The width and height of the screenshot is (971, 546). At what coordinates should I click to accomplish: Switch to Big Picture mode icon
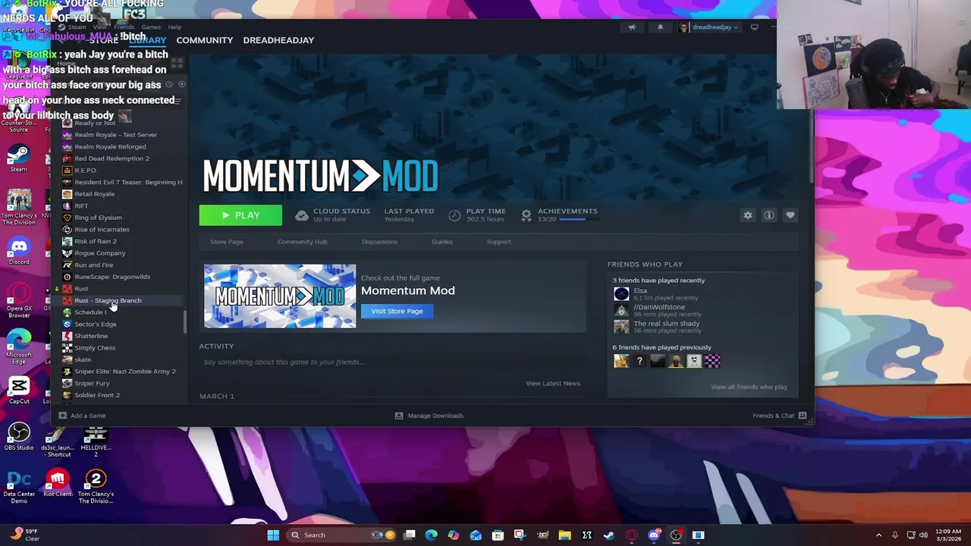pos(754,27)
